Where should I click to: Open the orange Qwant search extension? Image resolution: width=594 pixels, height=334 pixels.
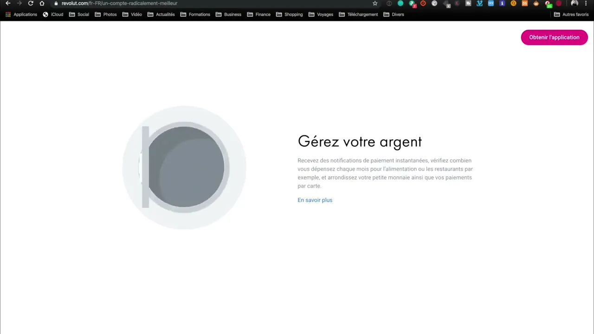click(x=514, y=3)
